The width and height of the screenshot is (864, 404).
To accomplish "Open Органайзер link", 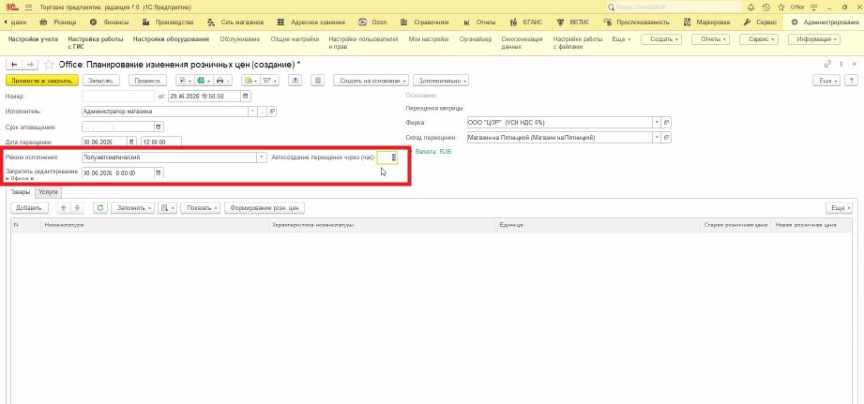I will pyautogui.click(x=475, y=39).
